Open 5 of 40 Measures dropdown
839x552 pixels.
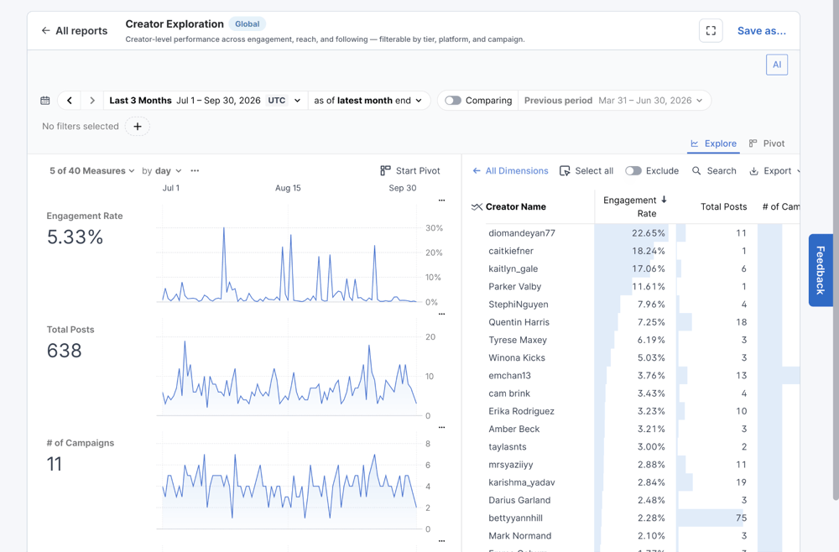pos(91,170)
